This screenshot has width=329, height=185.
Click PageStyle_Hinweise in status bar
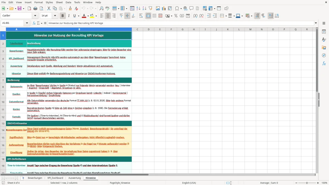pyautogui.click(x=120, y=183)
